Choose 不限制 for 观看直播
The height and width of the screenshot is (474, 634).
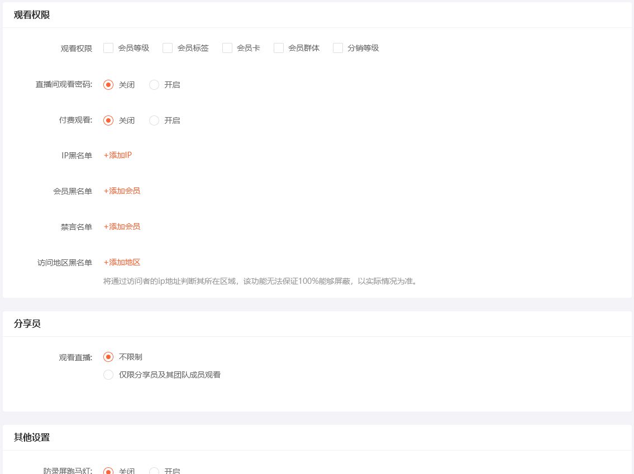pyautogui.click(x=108, y=357)
